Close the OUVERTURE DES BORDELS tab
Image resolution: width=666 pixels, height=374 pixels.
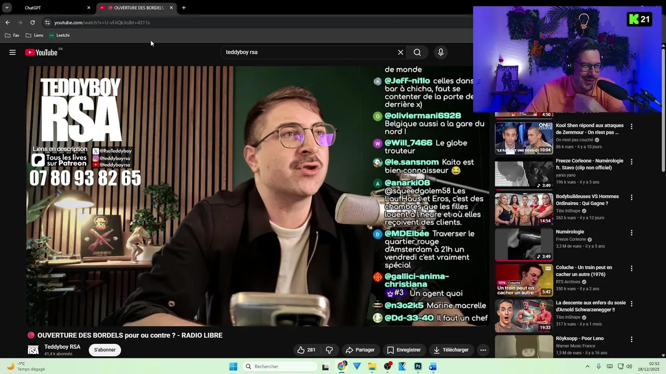171,8
